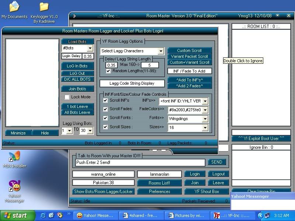This screenshot has height=221, width=295.
Task: Toggle Random Lengths(11-99) checkbox
Action: [108, 71]
